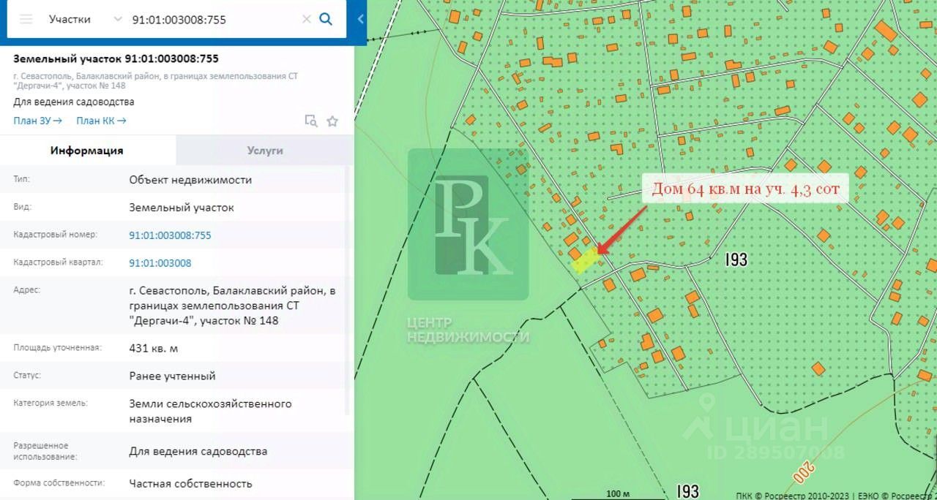The image size is (937, 500).
Task: Open cadastral quarter 91:01:003008 link
Action: (160, 263)
